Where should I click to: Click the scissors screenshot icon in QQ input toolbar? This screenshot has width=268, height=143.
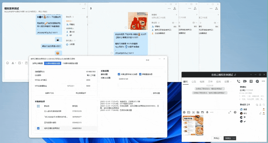click(x=193, y=112)
